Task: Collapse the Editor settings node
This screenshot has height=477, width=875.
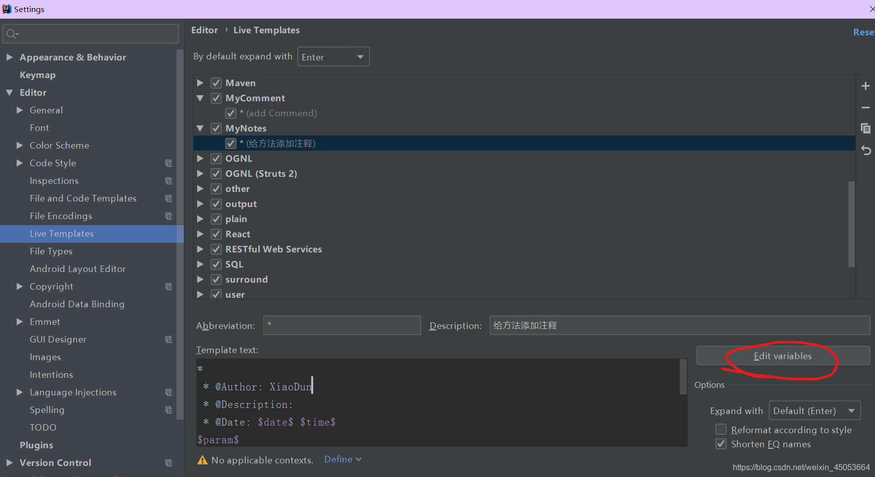Action: click(10, 93)
